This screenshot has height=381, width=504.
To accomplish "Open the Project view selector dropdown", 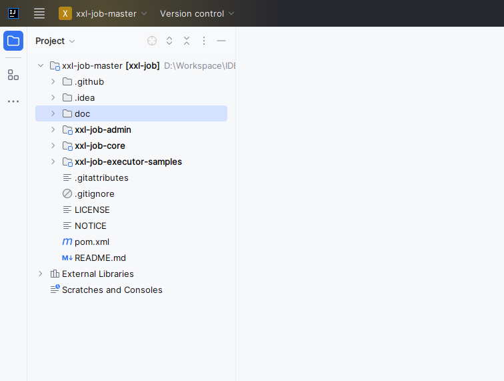I will 55,41.
